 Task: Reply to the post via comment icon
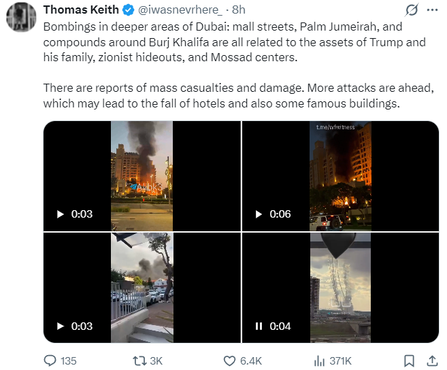pos(50,360)
